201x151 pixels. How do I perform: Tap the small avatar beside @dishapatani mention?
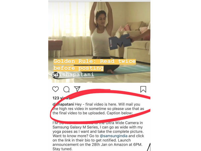click(x=56, y=75)
